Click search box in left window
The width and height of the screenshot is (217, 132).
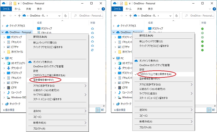[x=87, y=16]
